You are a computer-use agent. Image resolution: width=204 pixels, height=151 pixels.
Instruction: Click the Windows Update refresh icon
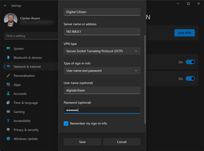[x=8, y=139]
